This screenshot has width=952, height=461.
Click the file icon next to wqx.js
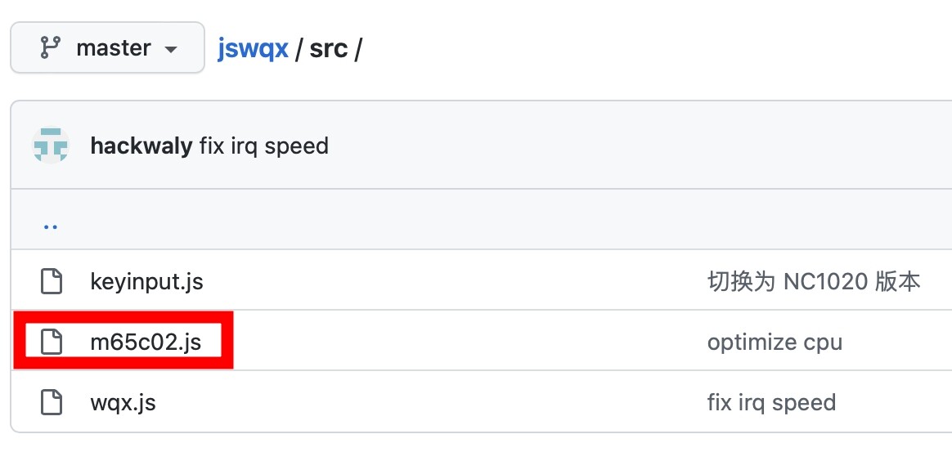pos(52,402)
